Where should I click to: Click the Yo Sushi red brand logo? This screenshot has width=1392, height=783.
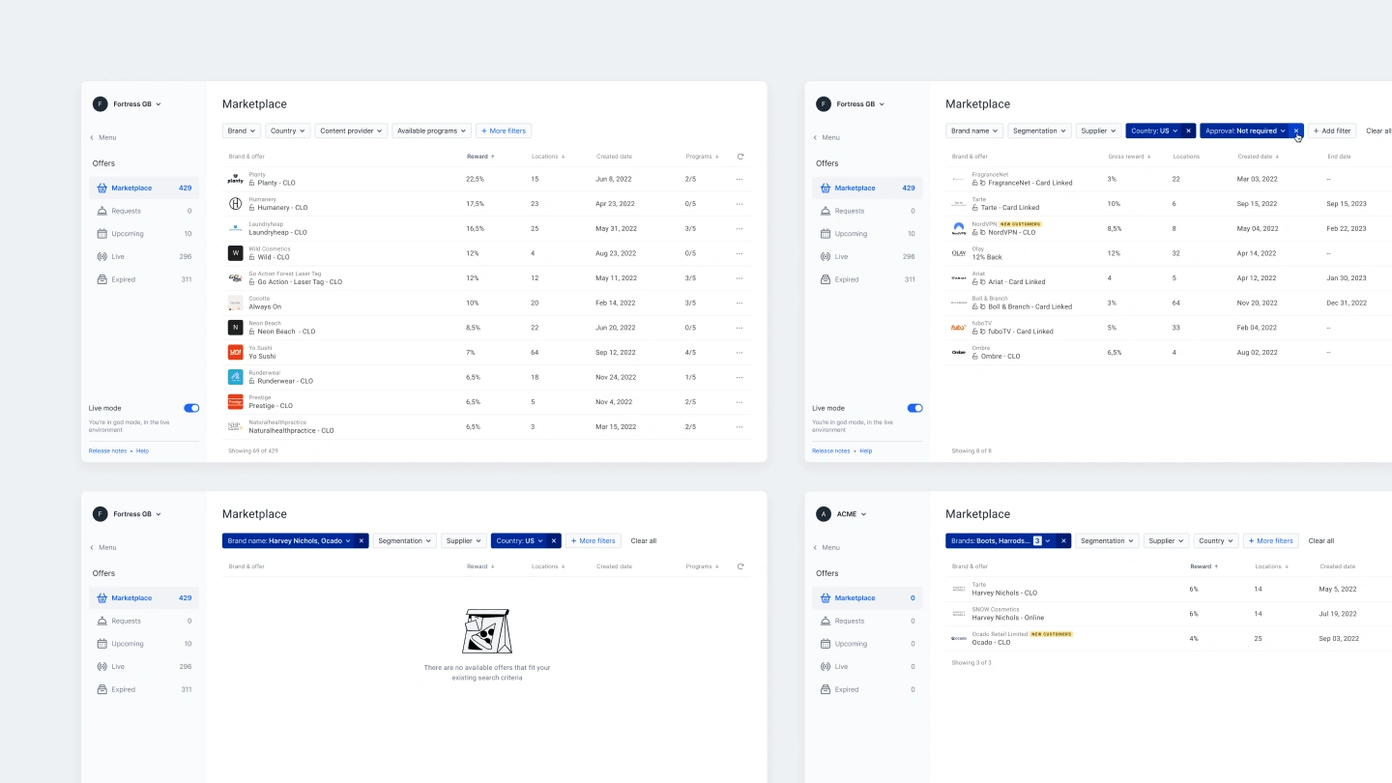click(235, 353)
